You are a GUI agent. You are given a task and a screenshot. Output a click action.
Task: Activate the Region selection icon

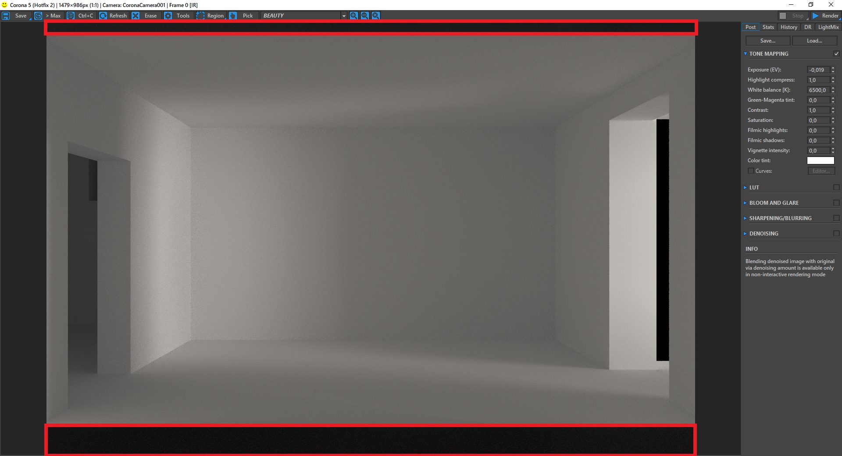[200, 16]
